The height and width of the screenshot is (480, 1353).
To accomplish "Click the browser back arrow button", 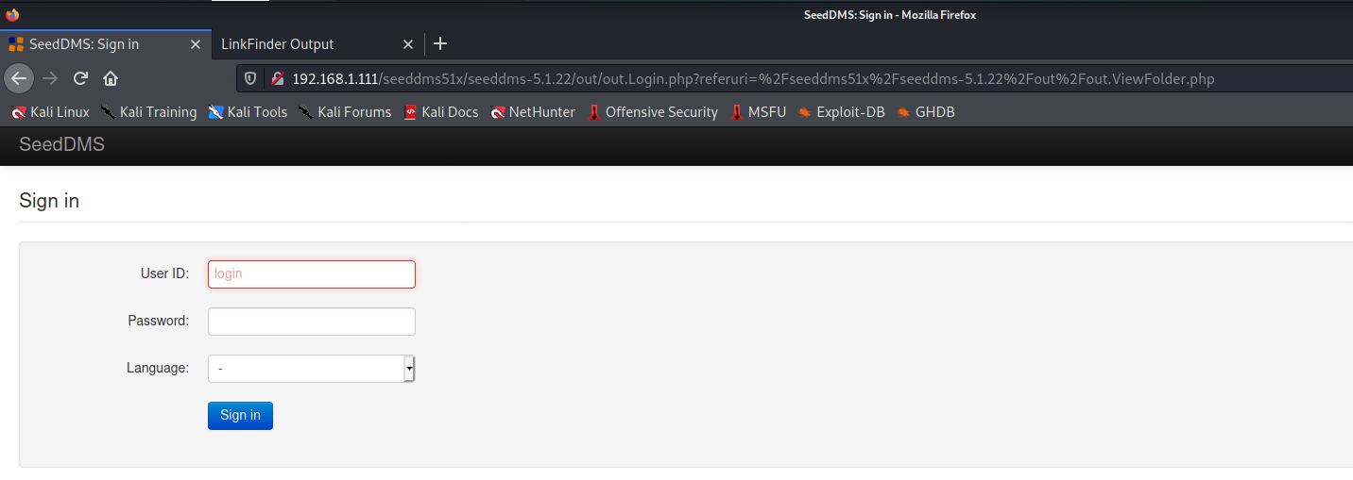I will pyautogui.click(x=19, y=78).
